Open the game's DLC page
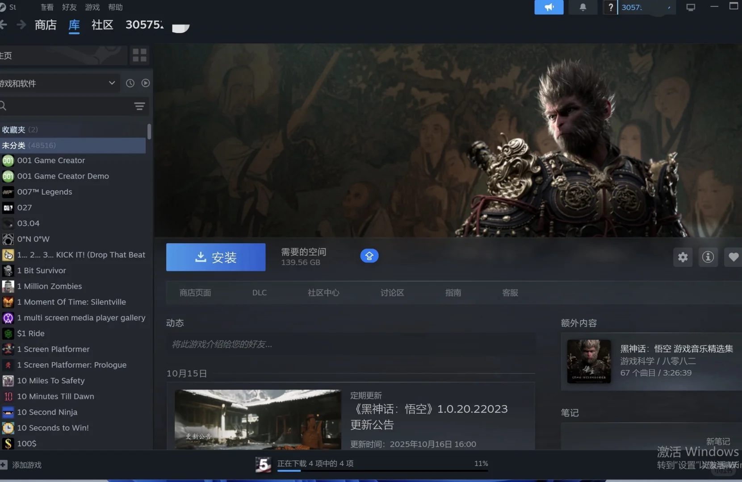 tap(260, 293)
